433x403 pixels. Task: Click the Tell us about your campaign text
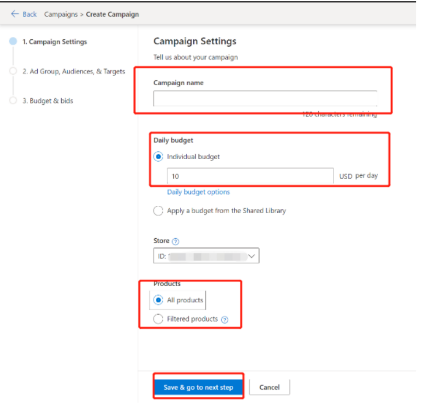pos(196,57)
